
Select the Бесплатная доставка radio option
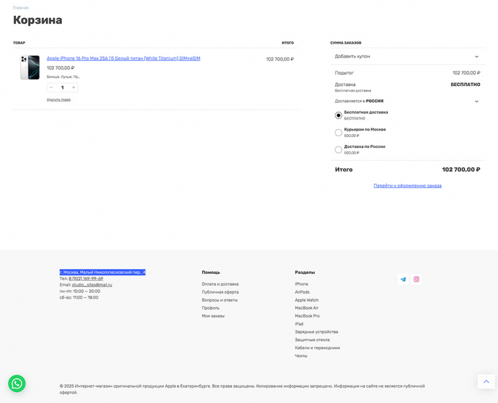[338, 115]
